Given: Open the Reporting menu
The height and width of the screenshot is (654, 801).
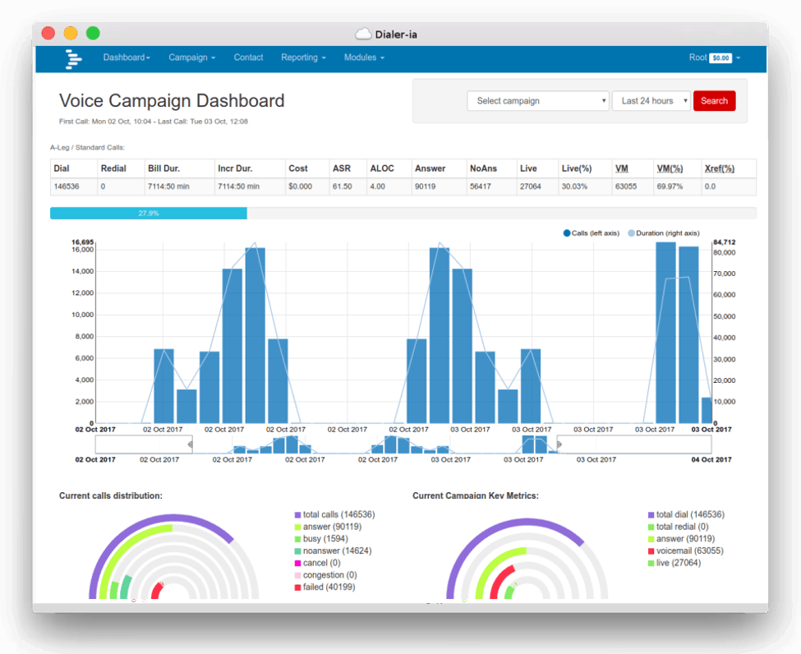Looking at the screenshot, I should click(303, 58).
